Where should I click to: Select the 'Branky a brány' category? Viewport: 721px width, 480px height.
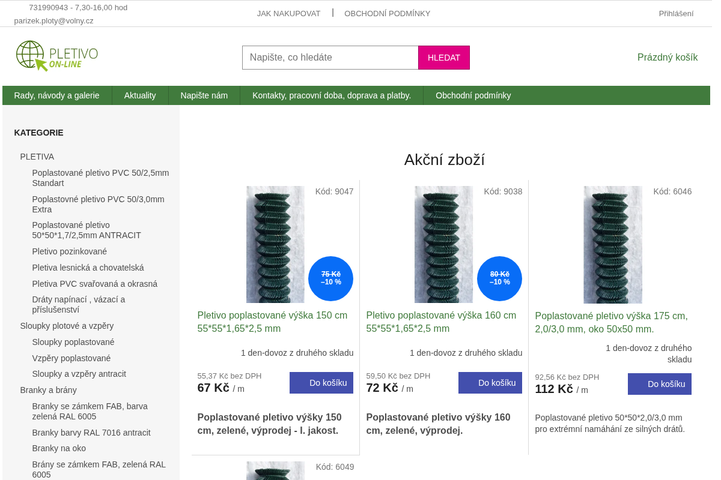coord(48,390)
